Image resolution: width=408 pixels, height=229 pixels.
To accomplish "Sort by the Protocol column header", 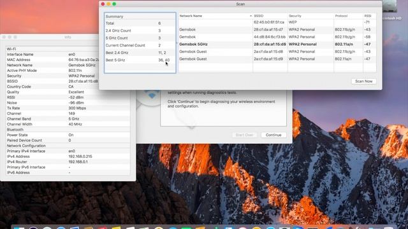I will tap(349, 16).
